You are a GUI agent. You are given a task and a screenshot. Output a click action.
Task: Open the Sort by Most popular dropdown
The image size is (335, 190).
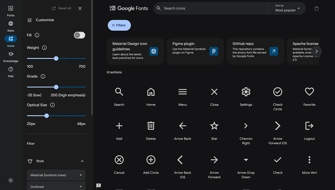pos(287,8)
